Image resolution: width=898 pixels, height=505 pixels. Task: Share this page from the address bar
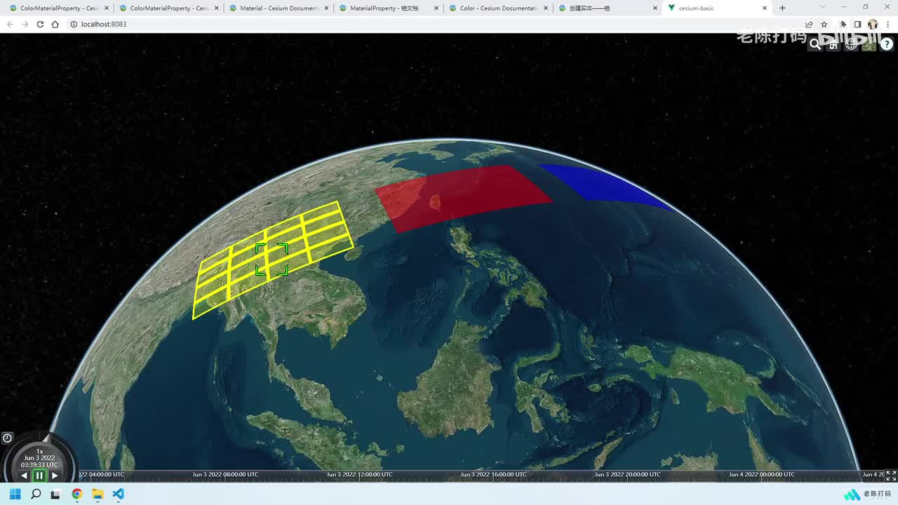[x=809, y=25]
